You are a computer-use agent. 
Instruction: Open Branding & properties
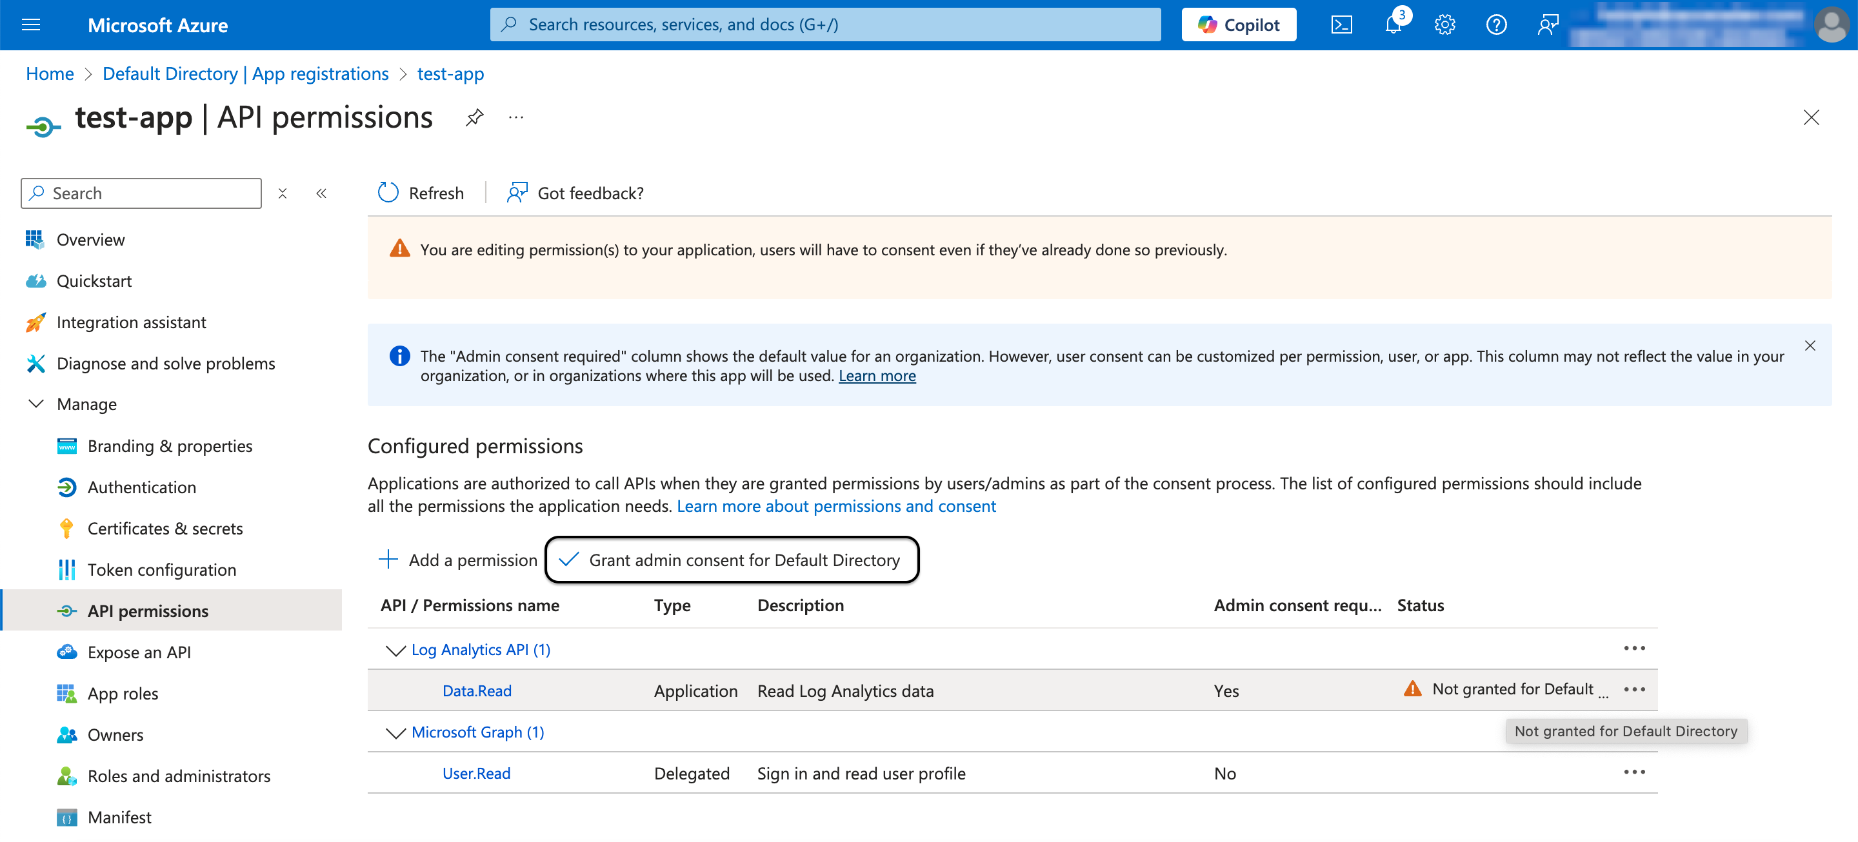(170, 446)
